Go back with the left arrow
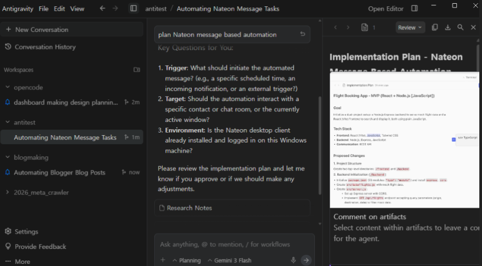This screenshot has height=266, width=482. tap(102, 8)
